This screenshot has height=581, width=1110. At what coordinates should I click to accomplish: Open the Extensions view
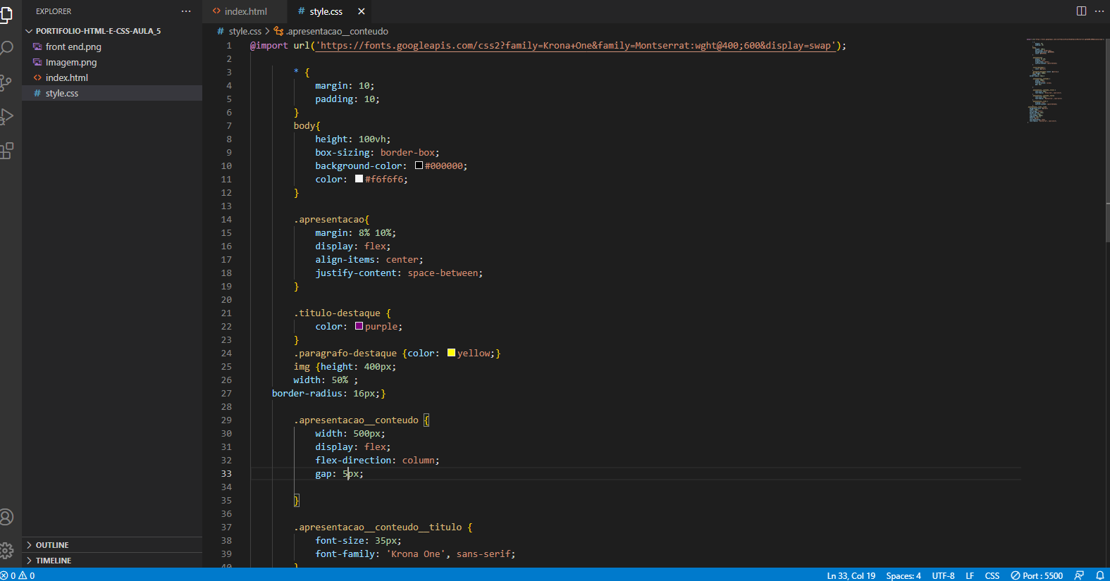[6, 150]
